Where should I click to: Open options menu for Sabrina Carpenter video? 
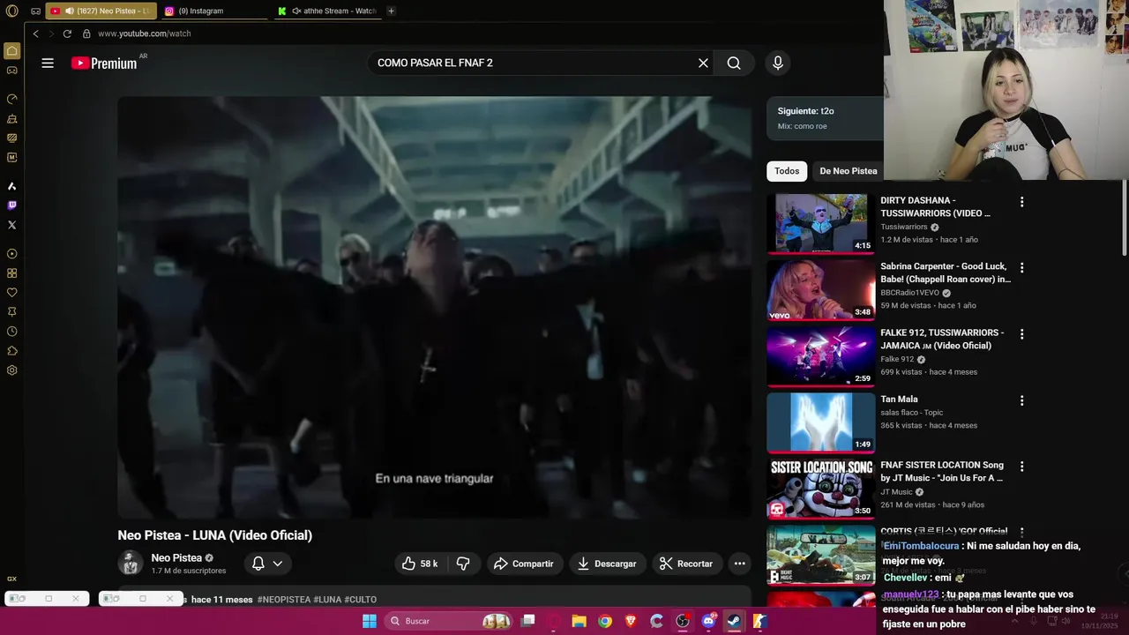click(1022, 268)
